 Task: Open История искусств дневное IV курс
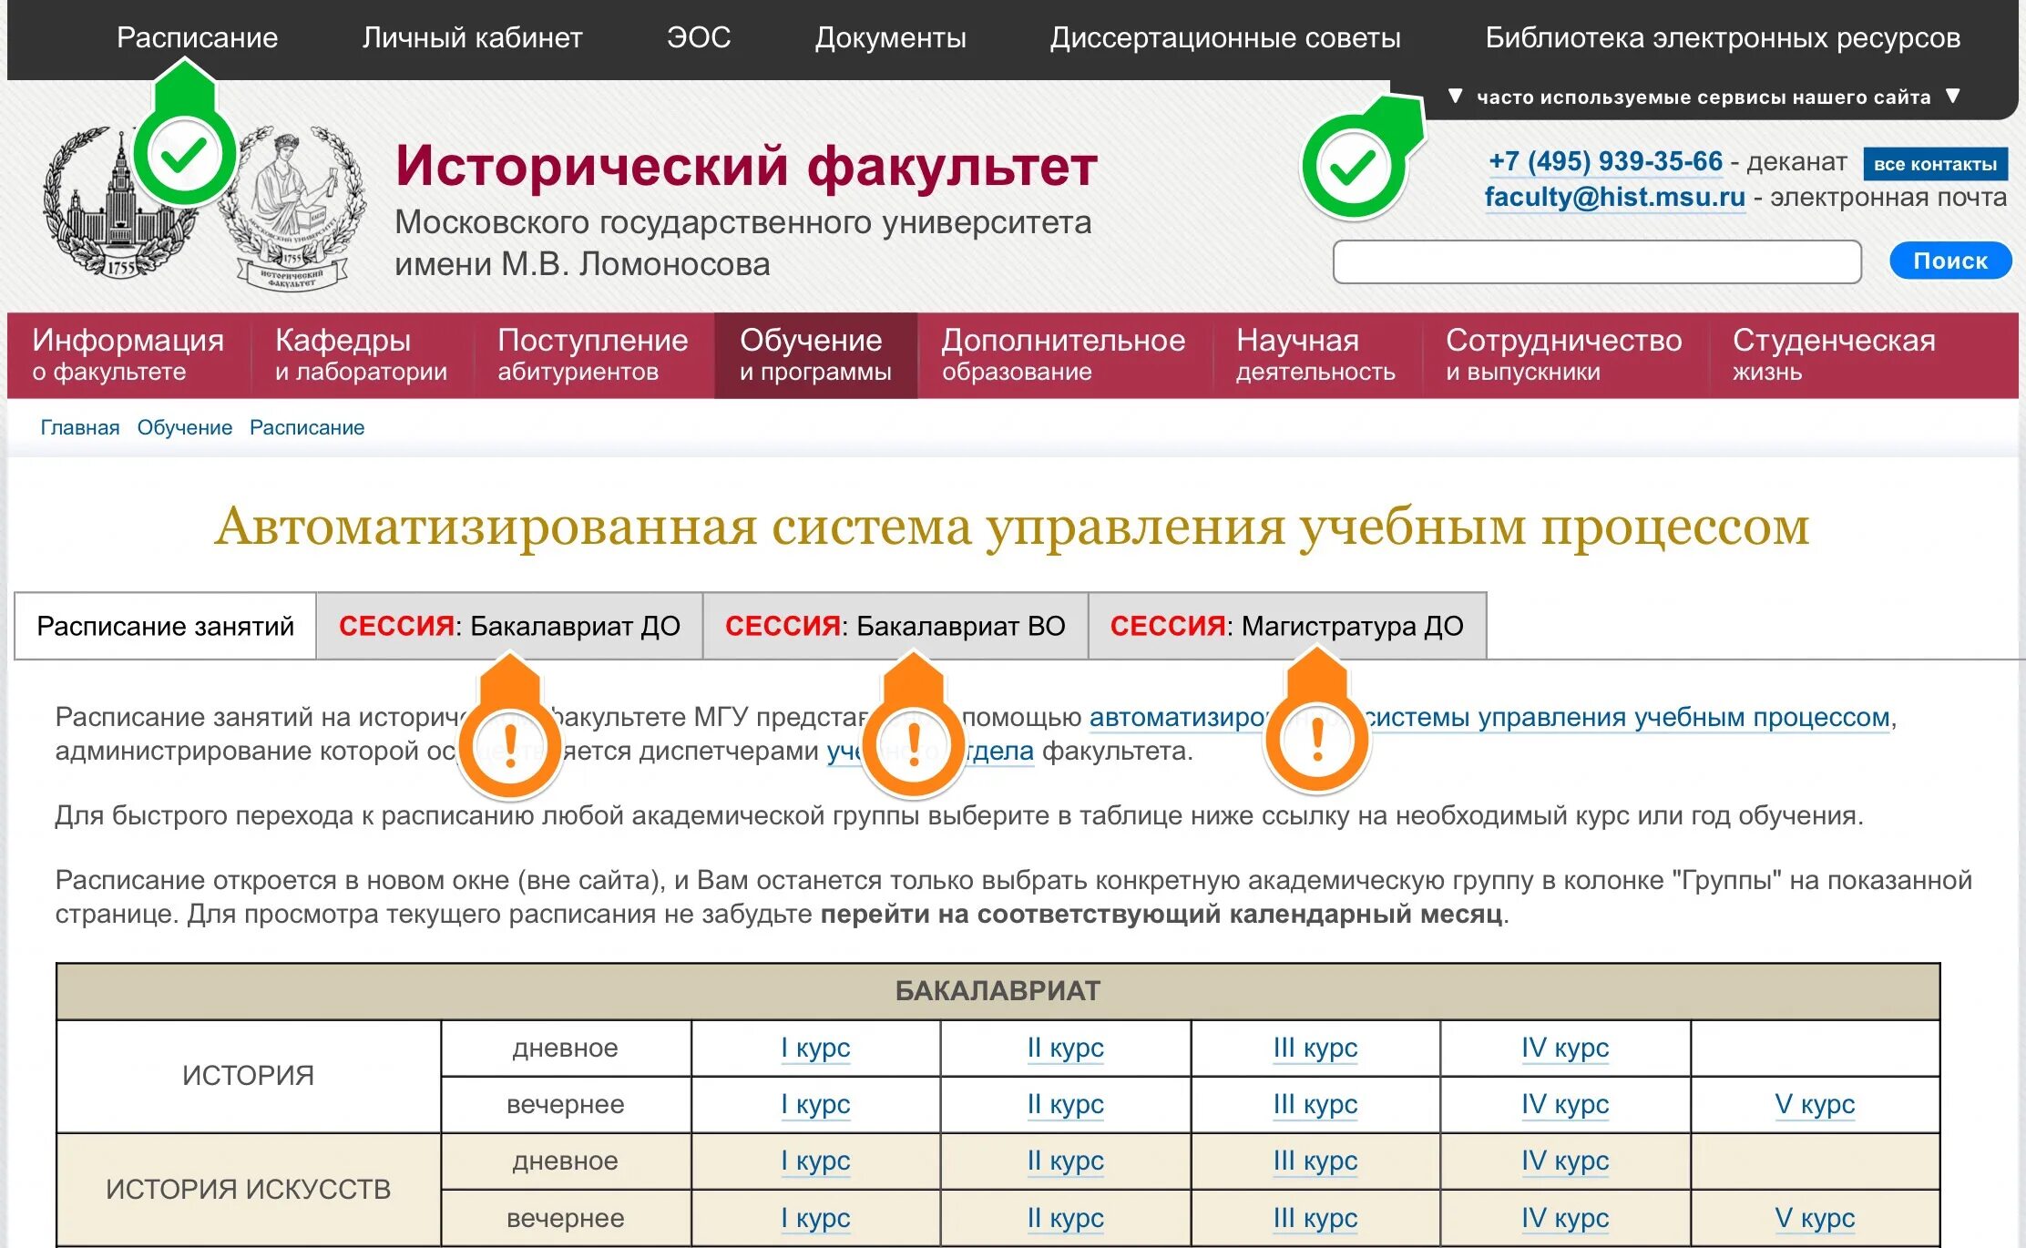[1565, 1161]
